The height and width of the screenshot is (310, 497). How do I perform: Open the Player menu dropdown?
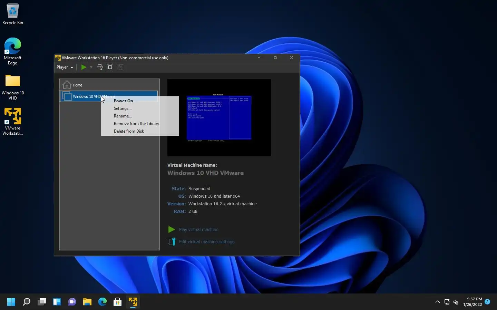tap(65, 67)
